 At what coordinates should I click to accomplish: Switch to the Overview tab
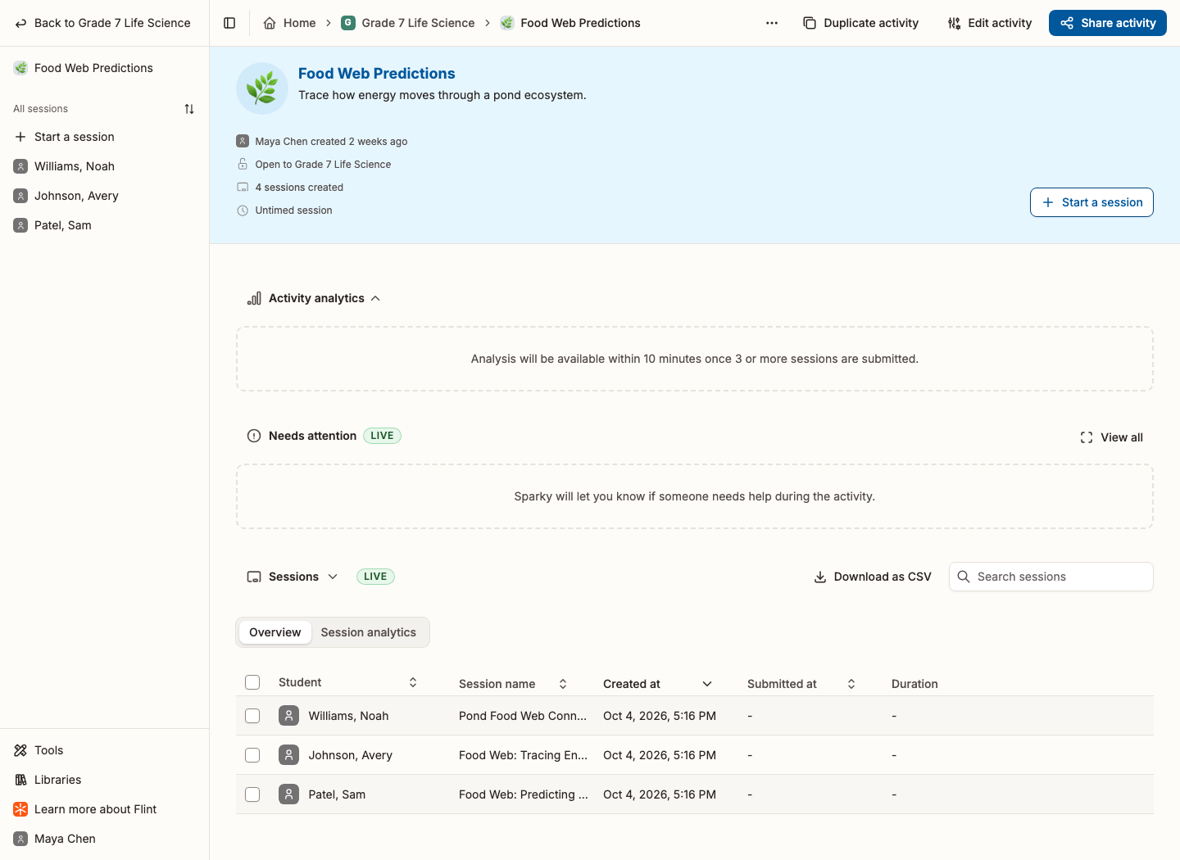[275, 632]
